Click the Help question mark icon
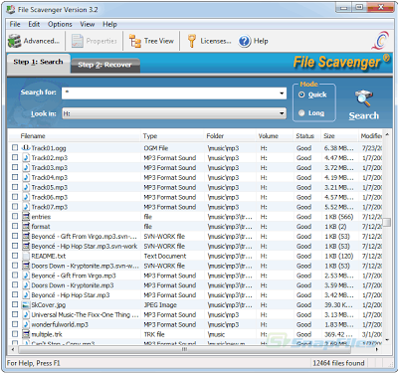 [x=245, y=41]
